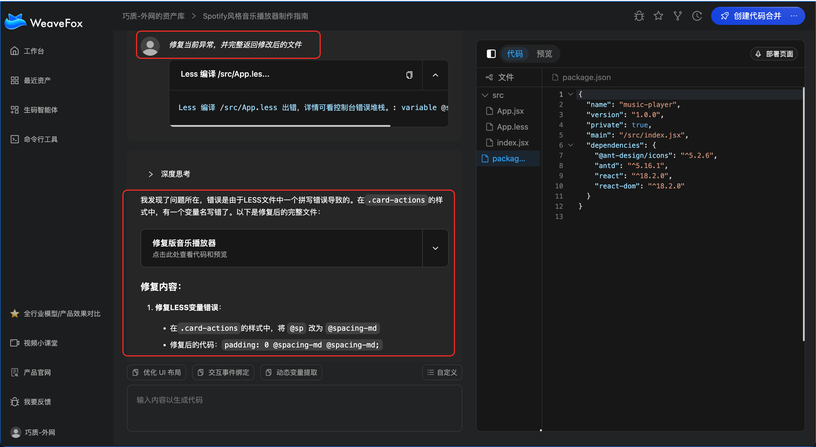The height and width of the screenshot is (447, 816).
Task: Open 命令行工具 in the sidebar
Action: (40, 139)
